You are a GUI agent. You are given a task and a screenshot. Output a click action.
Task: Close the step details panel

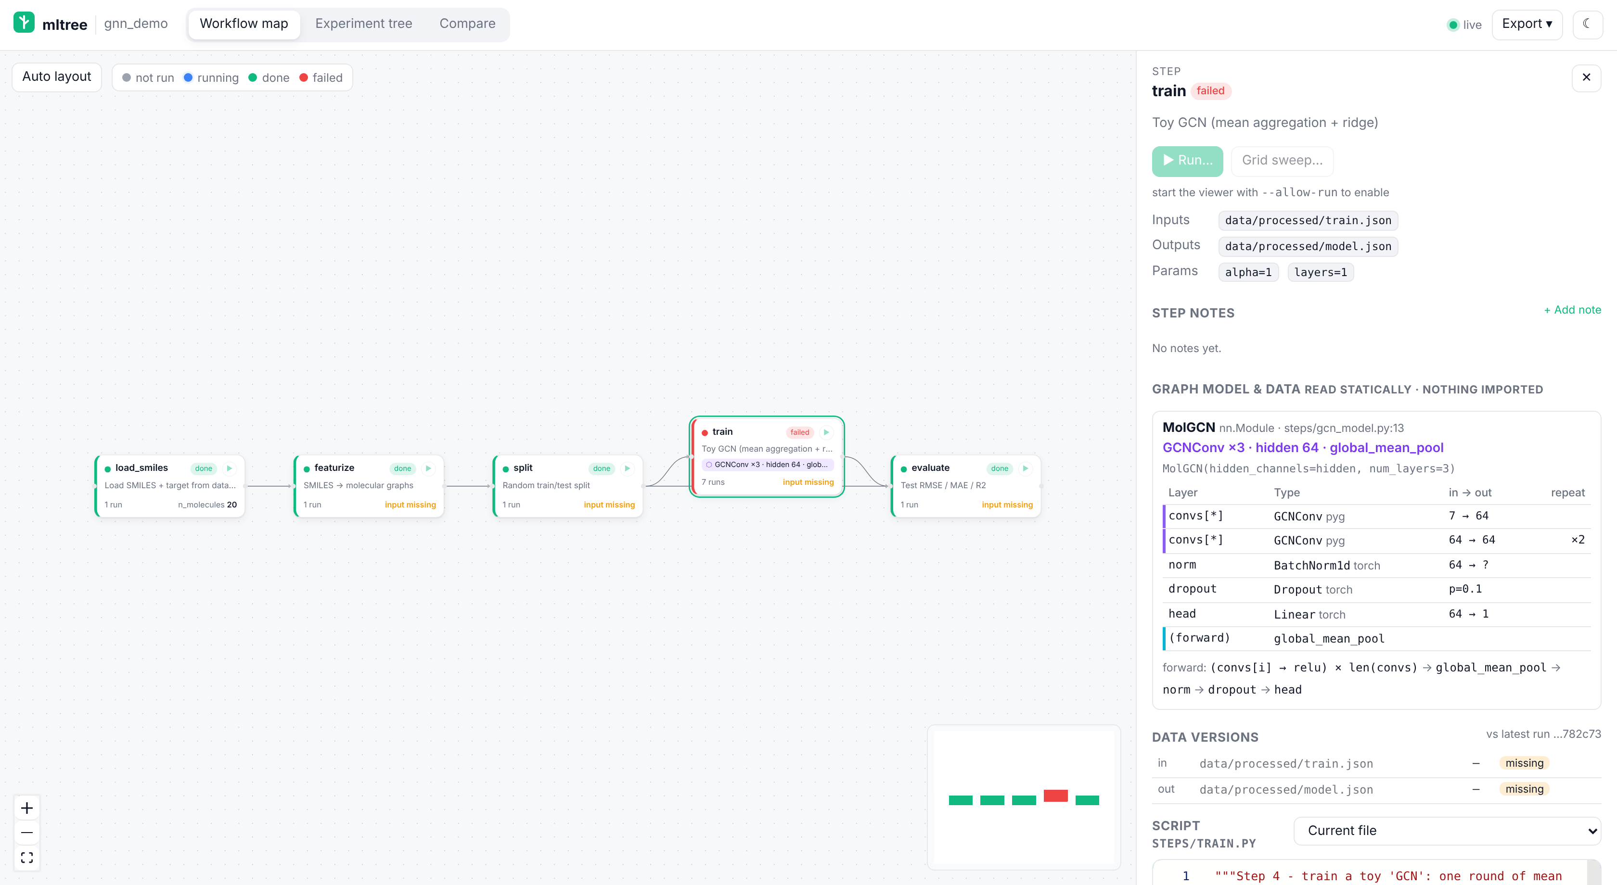click(1586, 77)
